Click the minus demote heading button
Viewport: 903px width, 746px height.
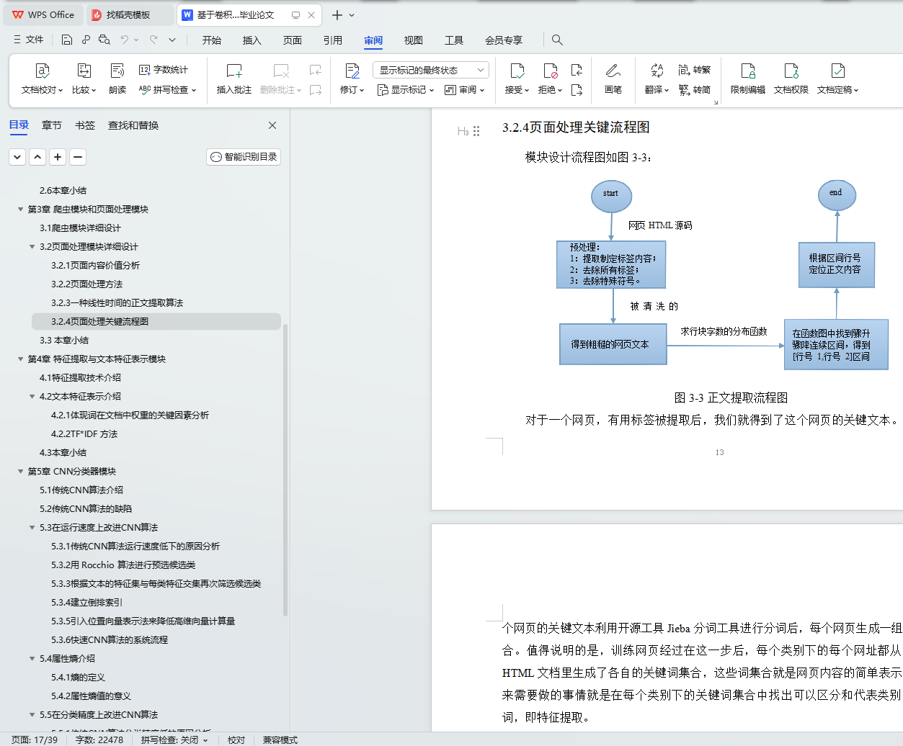78,156
